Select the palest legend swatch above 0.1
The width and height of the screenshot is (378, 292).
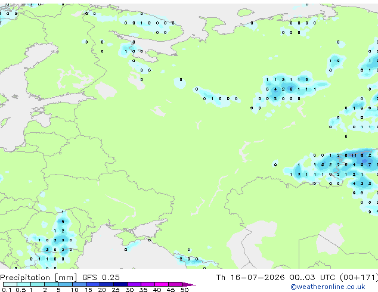[x=10, y=284]
